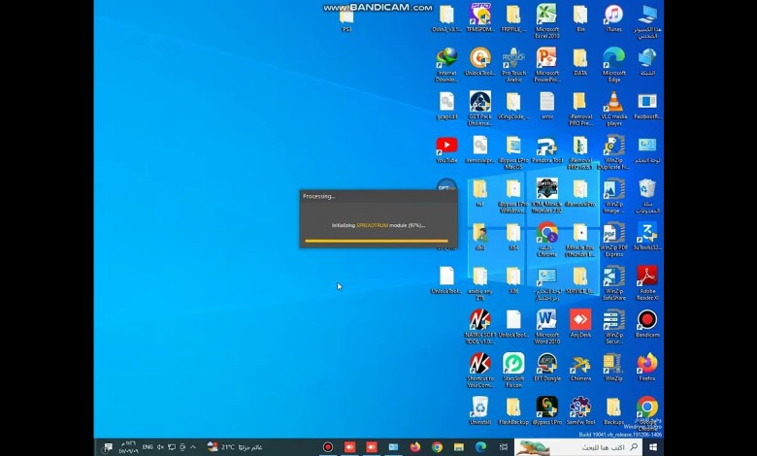This screenshot has height=456, width=757.
Task: Open the gcapi.dll file
Action: tap(446, 106)
